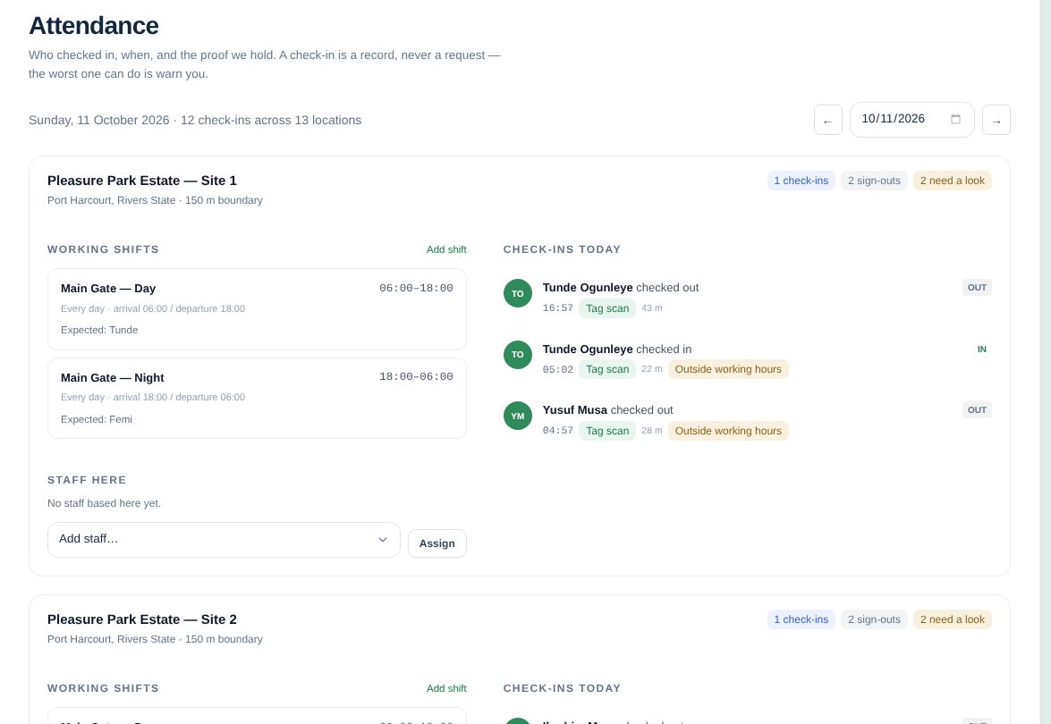Click Tunde Ogunleye's avatar on the checked in row
This screenshot has height=724, width=1051.
[518, 354]
